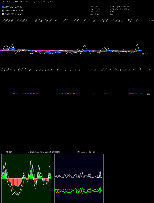The height and width of the screenshot is (203, 154).
Task: Click the MACD (12,26,9) values text
Action: tap(42, 152)
